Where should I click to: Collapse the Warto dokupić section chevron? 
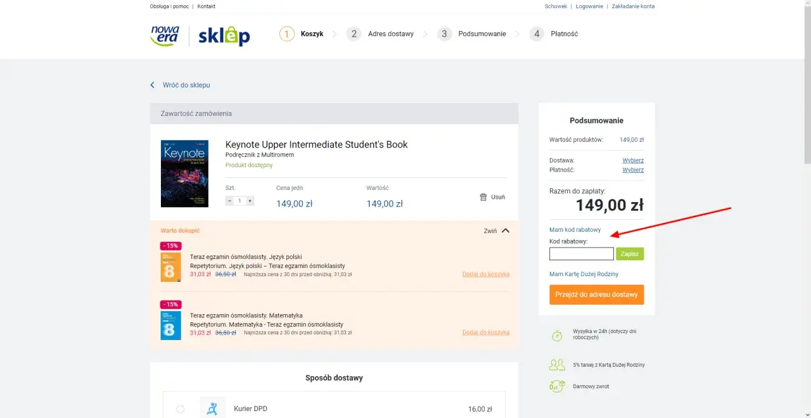pyautogui.click(x=506, y=231)
